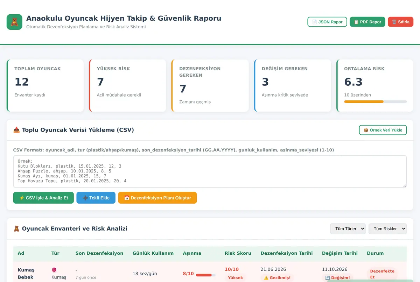Open the Tüm Riskler filter dropdown

point(388,228)
